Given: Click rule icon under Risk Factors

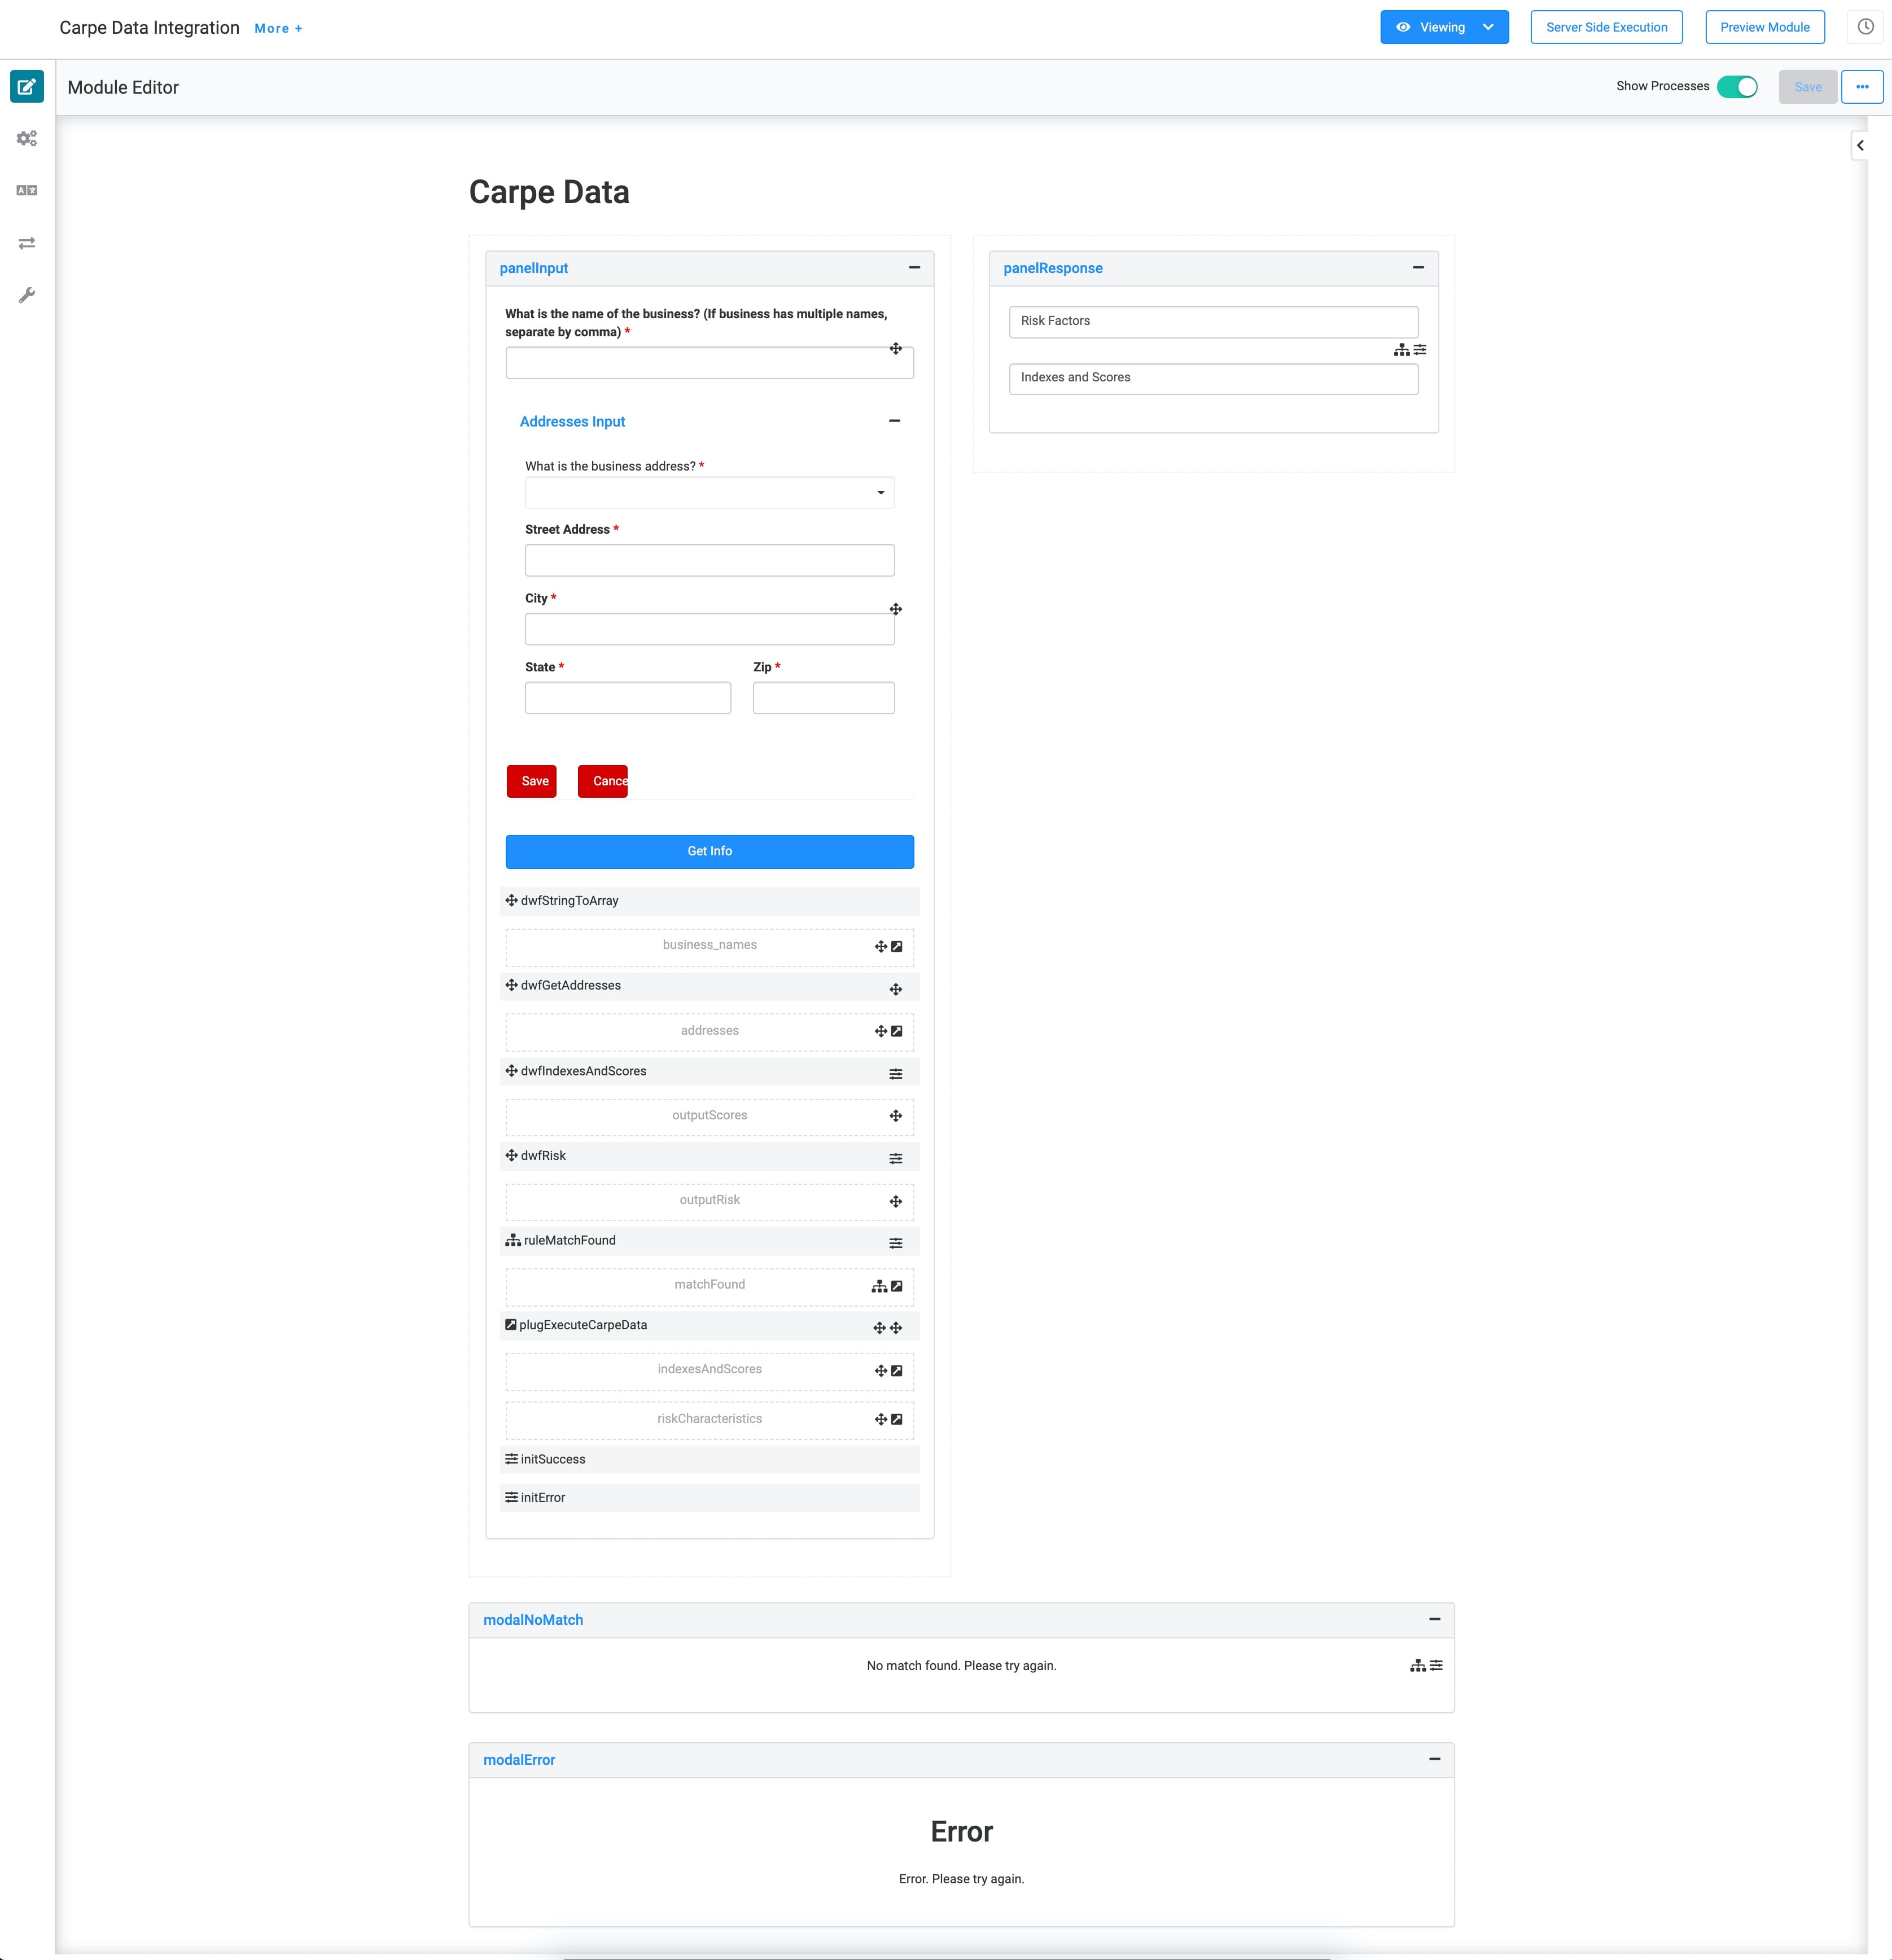Looking at the screenshot, I should (1401, 350).
